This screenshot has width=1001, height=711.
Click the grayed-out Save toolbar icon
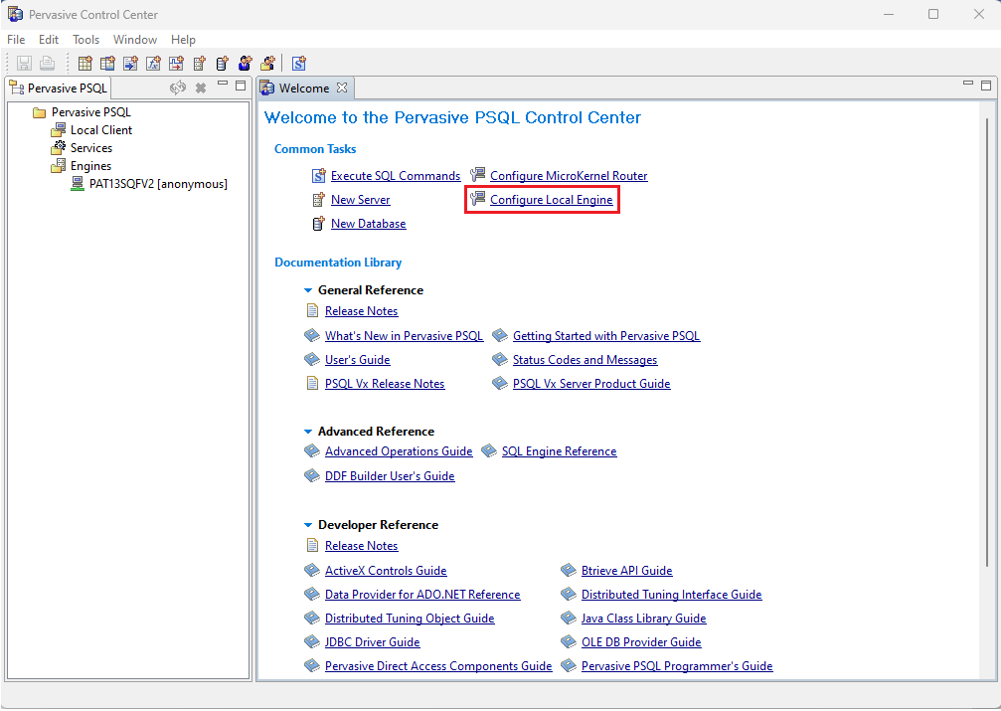click(x=24, y=64)
